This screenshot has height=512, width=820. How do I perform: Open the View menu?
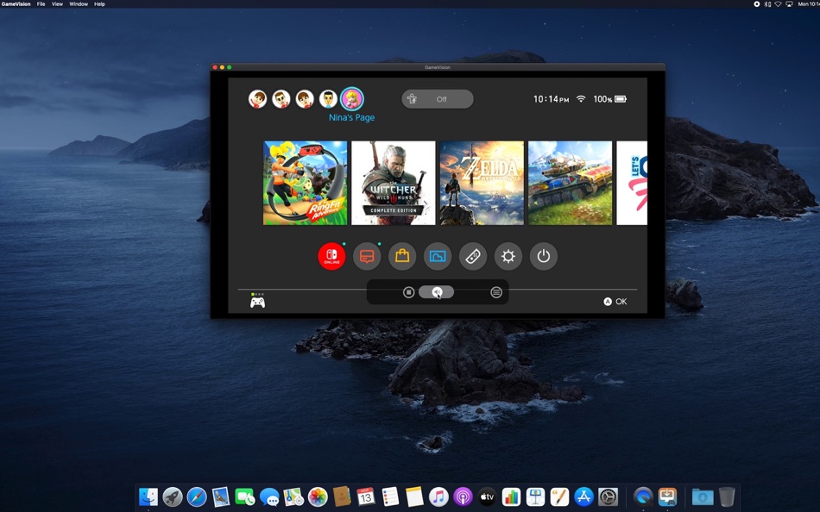pos(57,3)
